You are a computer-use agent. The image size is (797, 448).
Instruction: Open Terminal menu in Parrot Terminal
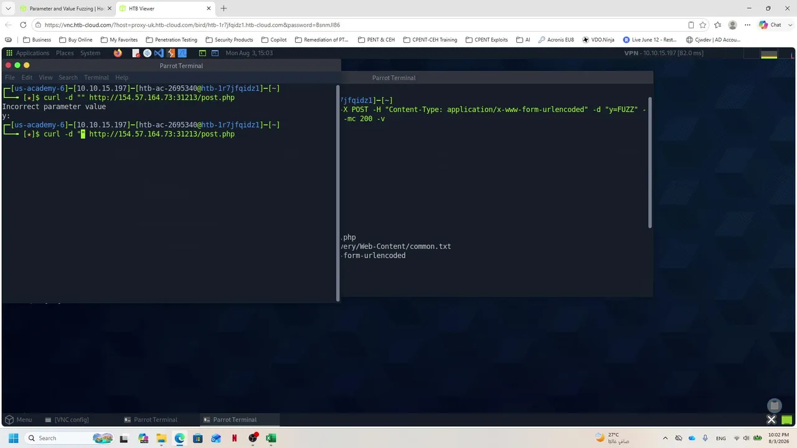[96, 78]
